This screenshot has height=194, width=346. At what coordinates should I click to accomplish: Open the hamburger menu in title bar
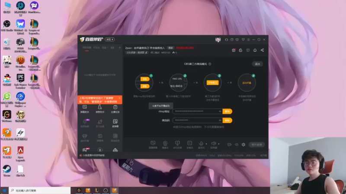tap(248, 40)
